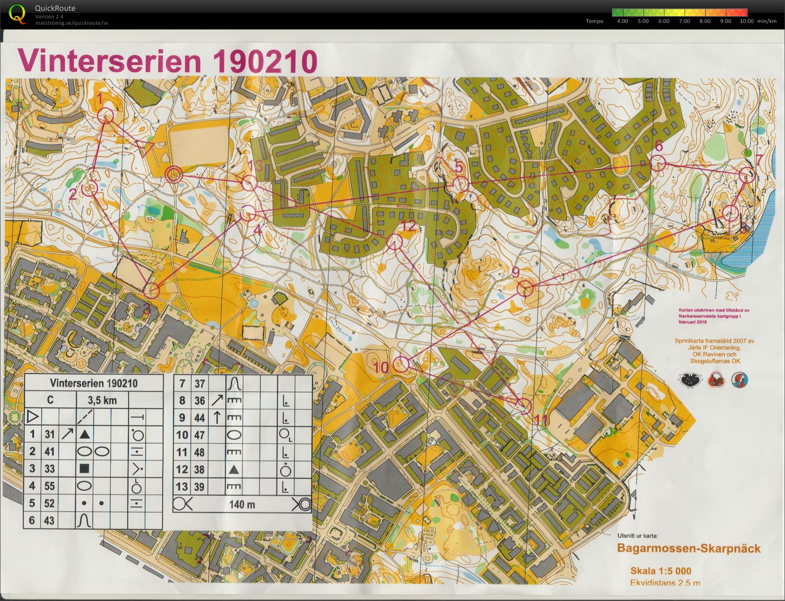Click the black square symbol in row 3
This screenshot has width=785, height=601.
pos(84,468)
